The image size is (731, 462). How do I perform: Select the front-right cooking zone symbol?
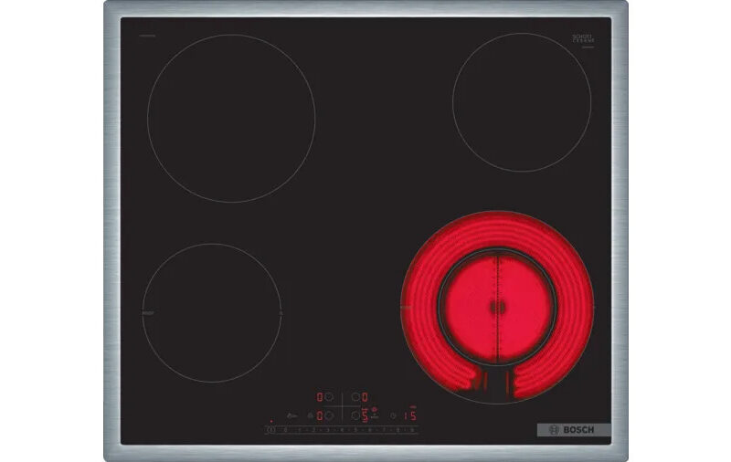coord(355,415)
